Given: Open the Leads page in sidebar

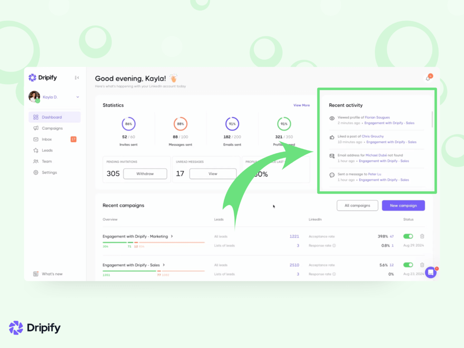Looking at the screenshot, I should click(x=47, y=150).
